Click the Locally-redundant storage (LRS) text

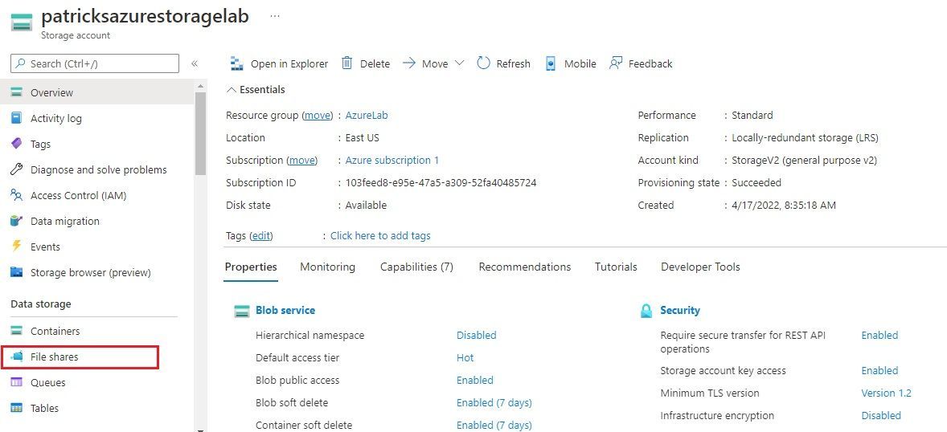[x=805, y=137]
